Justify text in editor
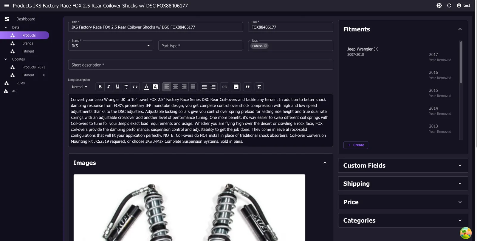 pos(193,87)
